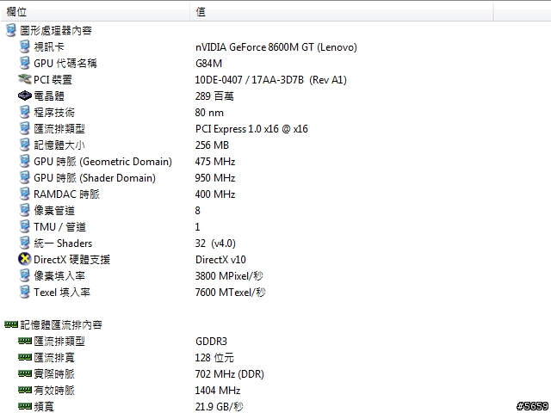Select the 程序技術 label
This screenshot has width=551, height=413.
54,112
